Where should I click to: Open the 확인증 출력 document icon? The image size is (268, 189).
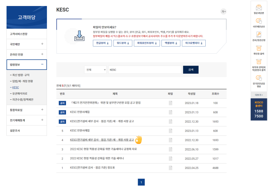tap(259, 48)
